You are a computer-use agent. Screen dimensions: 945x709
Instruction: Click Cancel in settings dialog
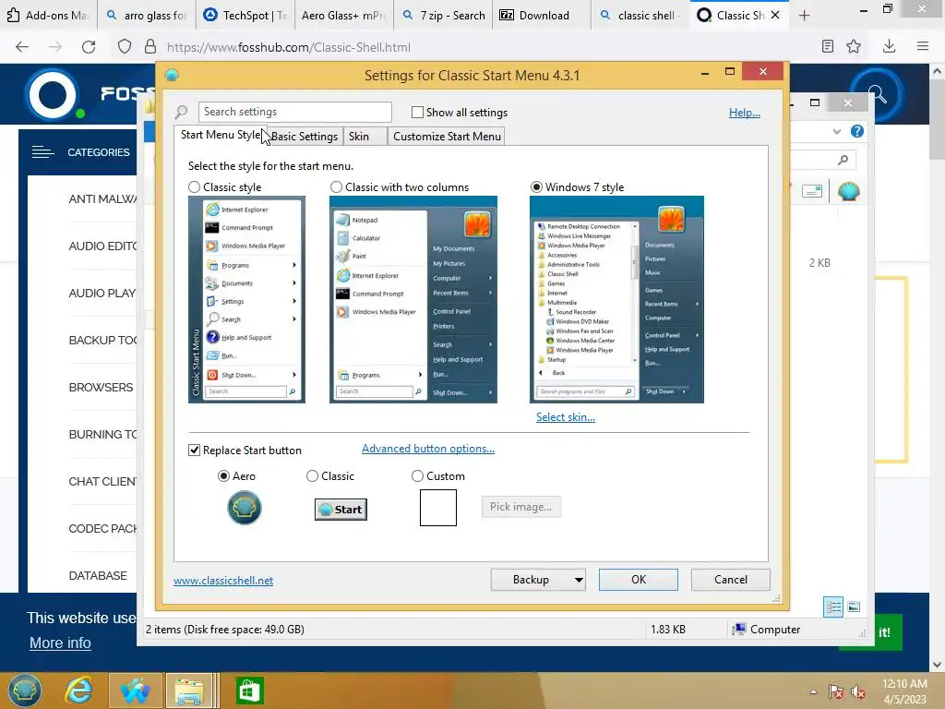[731, 580]
